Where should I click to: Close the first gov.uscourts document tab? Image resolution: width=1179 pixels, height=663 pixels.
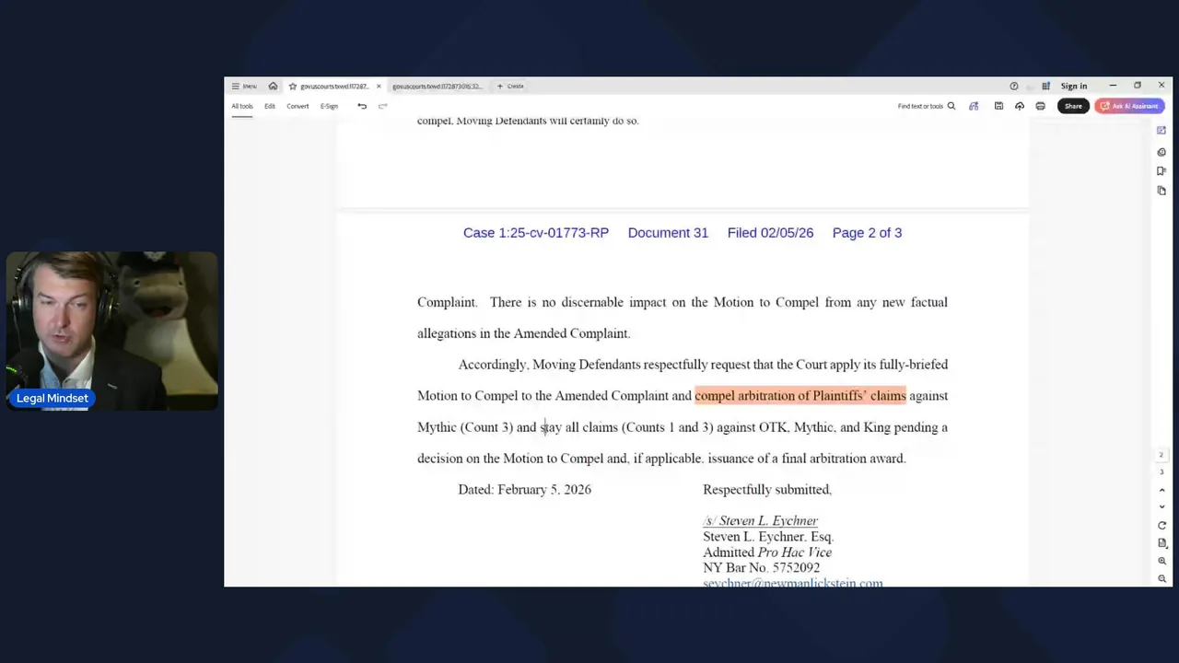[x=378, y=87]
